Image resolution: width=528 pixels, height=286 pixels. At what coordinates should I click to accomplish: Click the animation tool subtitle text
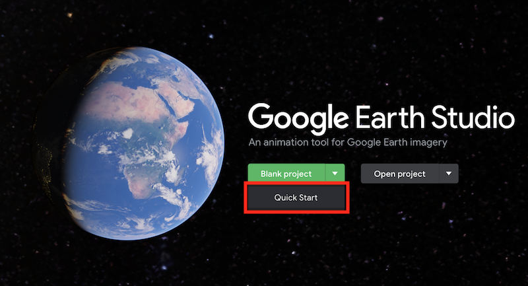point(348,143)
